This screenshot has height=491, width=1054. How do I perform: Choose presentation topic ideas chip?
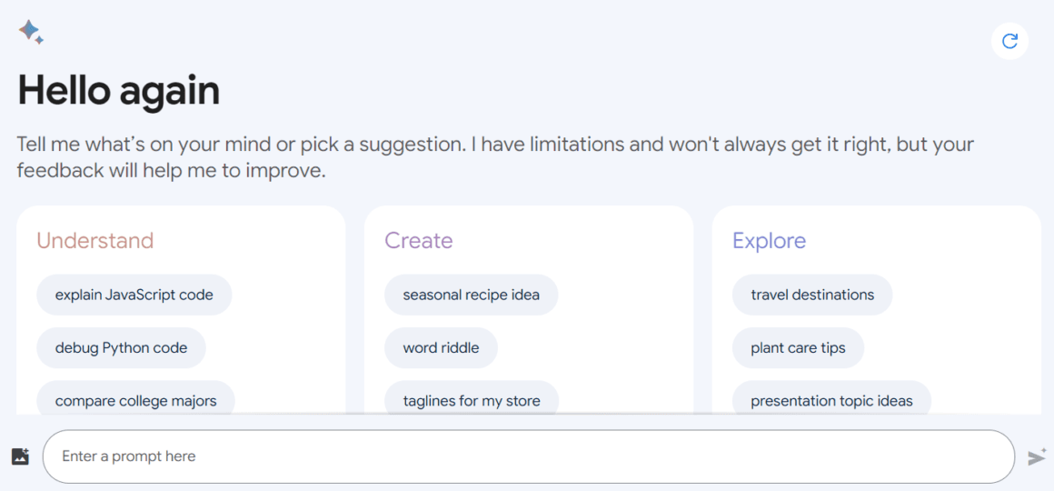[x=831, y=398]
